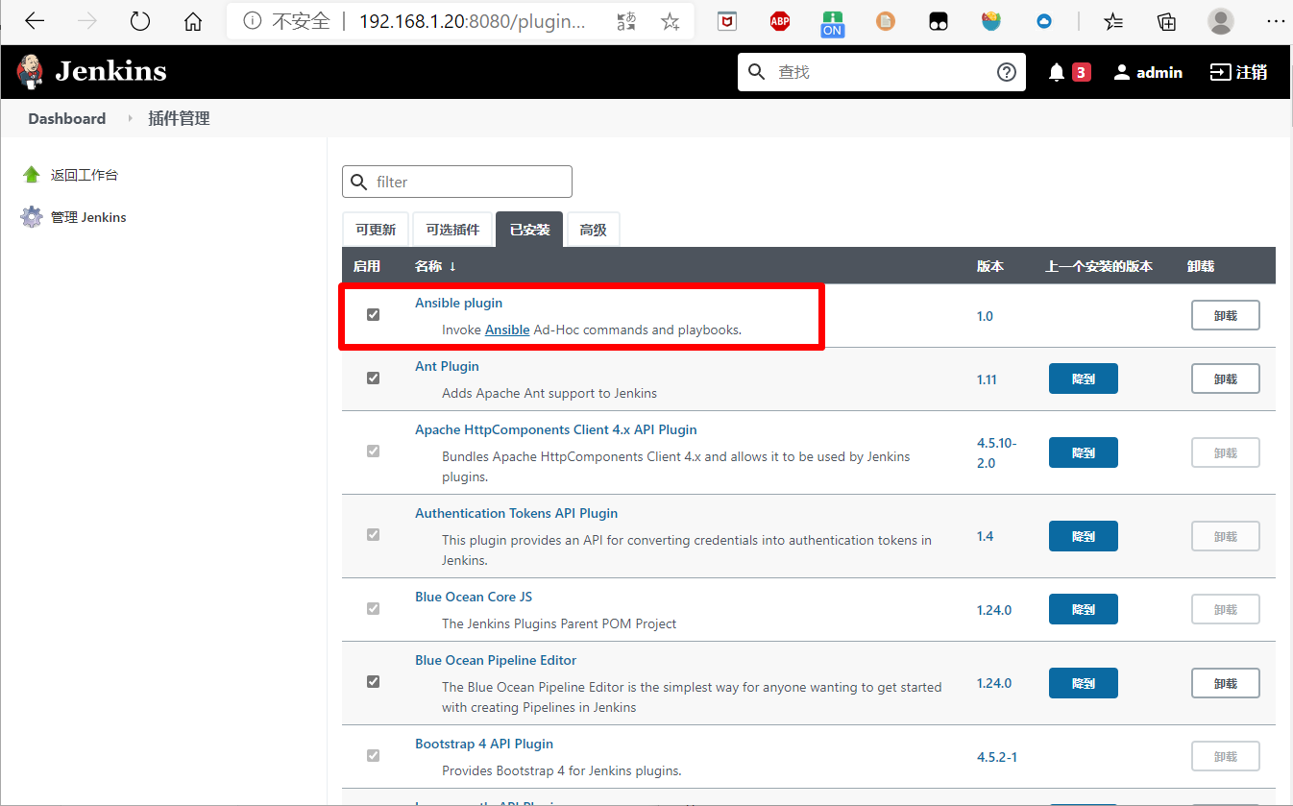The height and width of the screenshot is (806, 1293).
Task: Disable Blue Ocean Pipeline Editor checkbox
Action: click(x=374, y=681)
